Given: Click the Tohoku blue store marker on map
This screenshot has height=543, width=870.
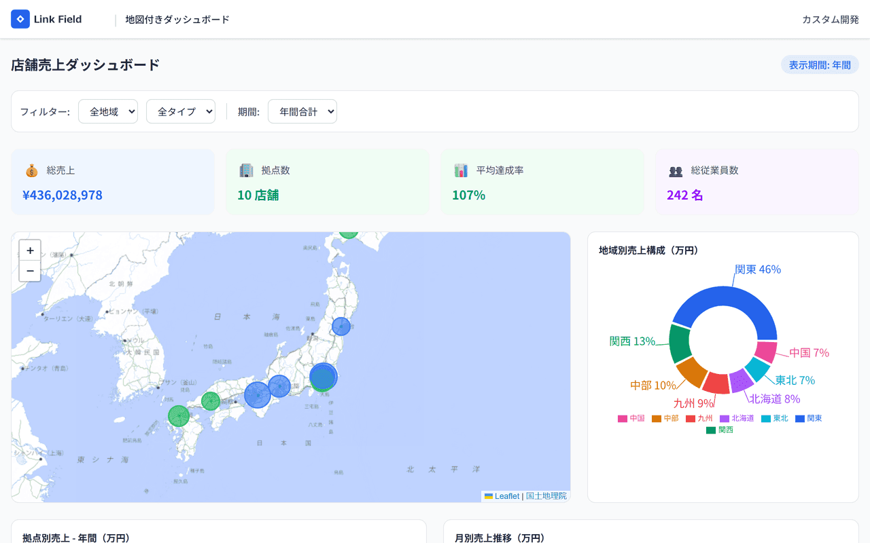Looking at the screenshot, I should click(x=341, y=326).
